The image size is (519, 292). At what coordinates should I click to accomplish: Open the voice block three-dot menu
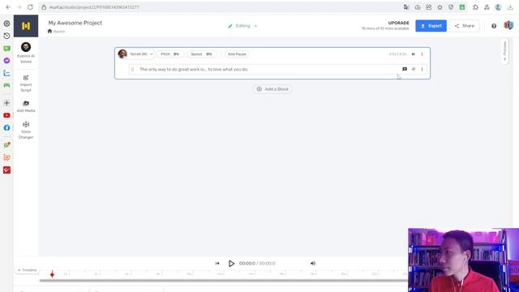(422, 54)
